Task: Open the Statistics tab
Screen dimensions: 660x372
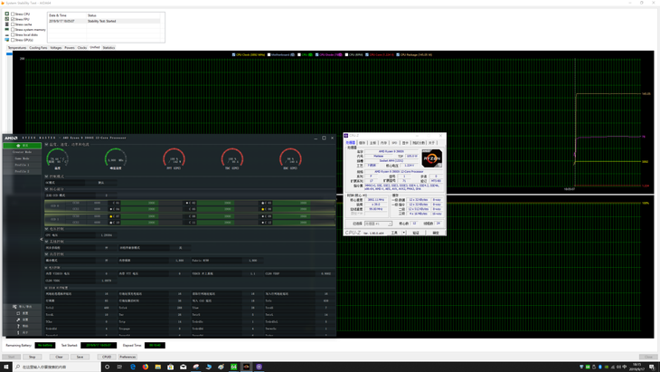Action: point(108,48)
